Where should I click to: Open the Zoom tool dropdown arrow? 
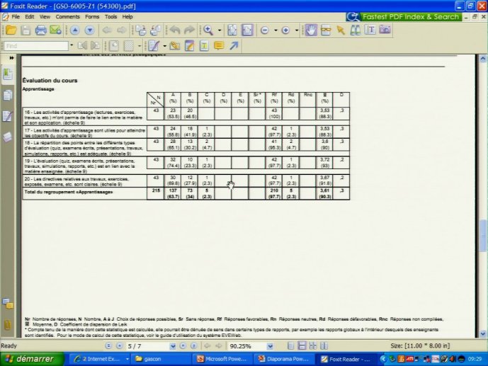coord(220,30)
